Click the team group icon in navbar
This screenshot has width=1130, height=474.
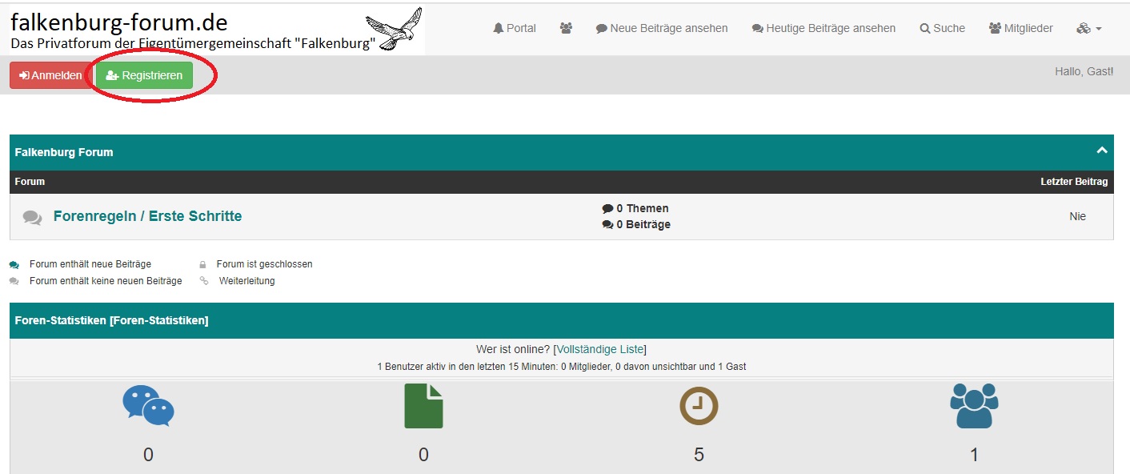tap(566, 28)
